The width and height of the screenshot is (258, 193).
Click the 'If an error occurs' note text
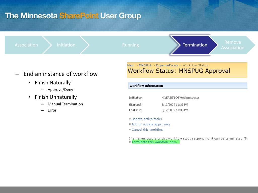(x=188, y=138)
